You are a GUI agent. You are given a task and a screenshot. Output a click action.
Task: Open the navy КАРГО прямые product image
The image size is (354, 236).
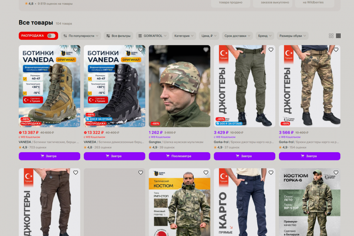coord(245,202)
